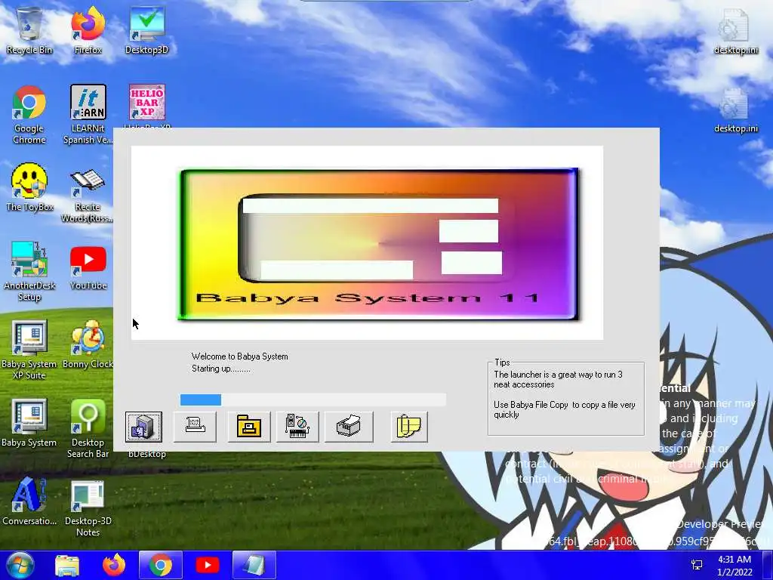Click the Bonny Clock desktop icon
The image size is (773, 580).
[x=88, y=344]
